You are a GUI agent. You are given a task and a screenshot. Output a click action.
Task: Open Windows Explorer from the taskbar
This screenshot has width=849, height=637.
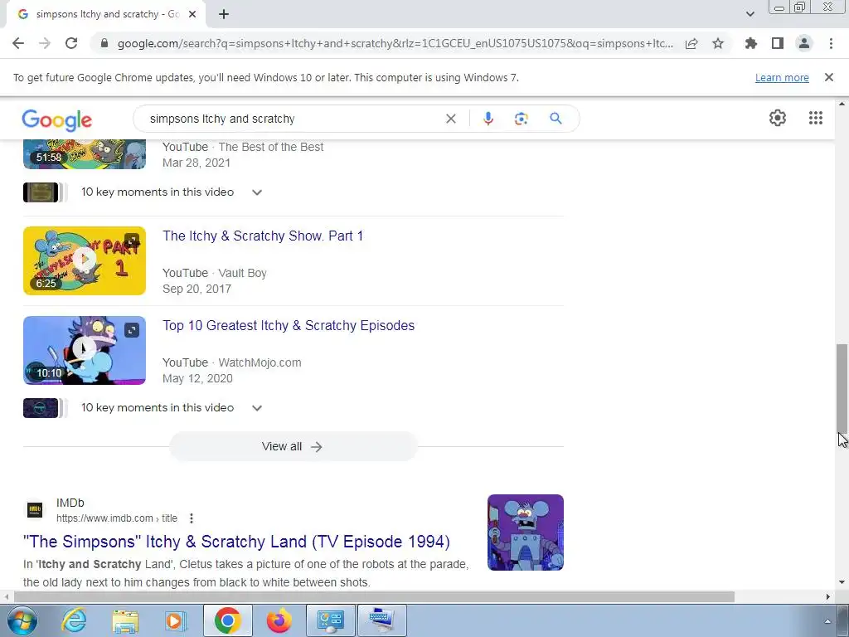tap(125, 620)
